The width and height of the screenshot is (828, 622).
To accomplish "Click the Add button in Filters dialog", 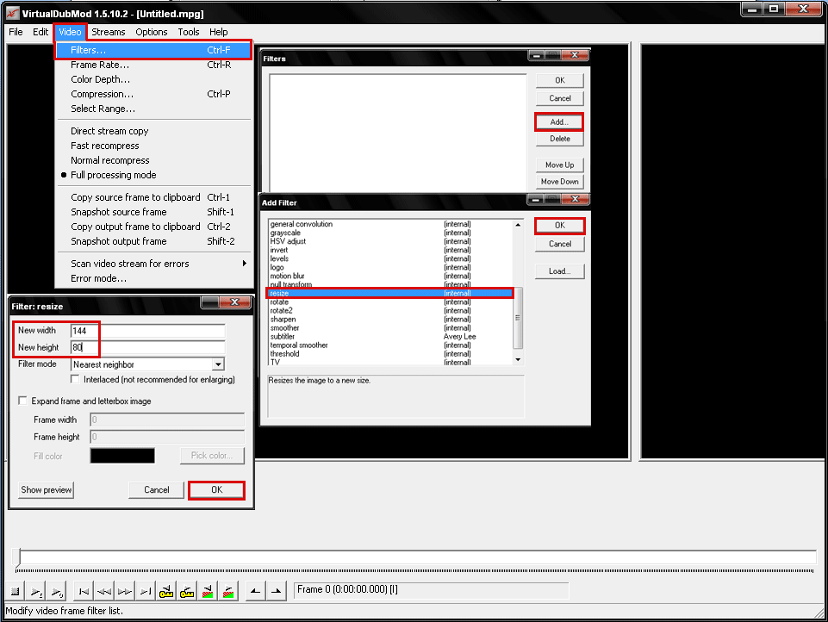I will (x=559, y=122).
